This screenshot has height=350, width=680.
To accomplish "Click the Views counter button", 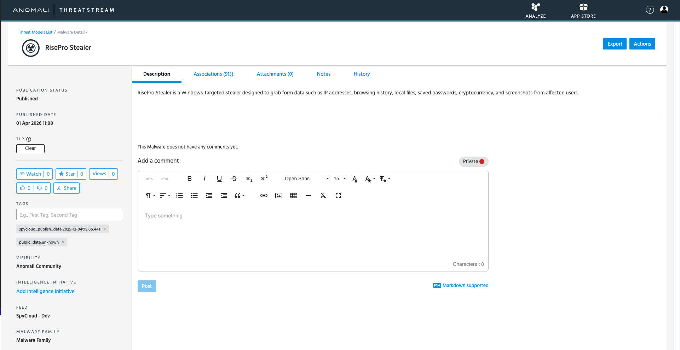I will click(x=103, y=174).
